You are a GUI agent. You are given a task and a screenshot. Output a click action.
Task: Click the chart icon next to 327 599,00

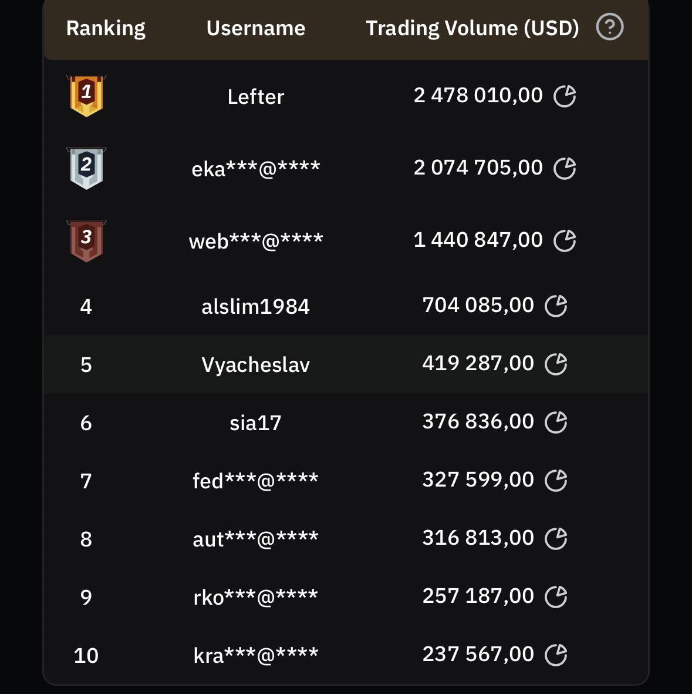coord(556,480)
